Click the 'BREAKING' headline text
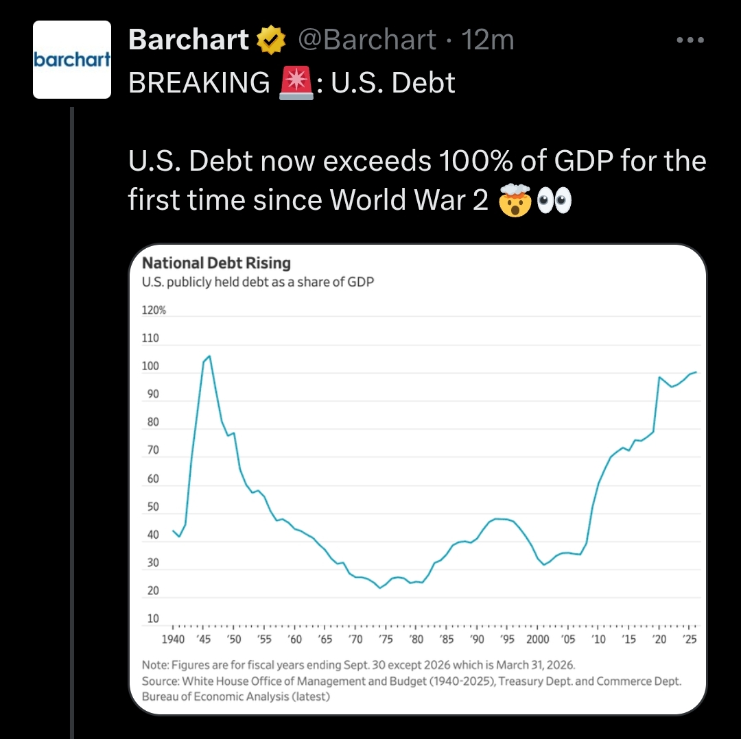Viewport: 741px width, 739px height. (x=199, y=83)
